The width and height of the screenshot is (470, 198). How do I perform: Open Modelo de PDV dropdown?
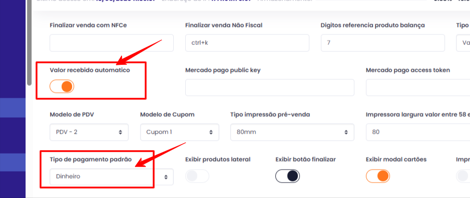[x=89, y=132]
